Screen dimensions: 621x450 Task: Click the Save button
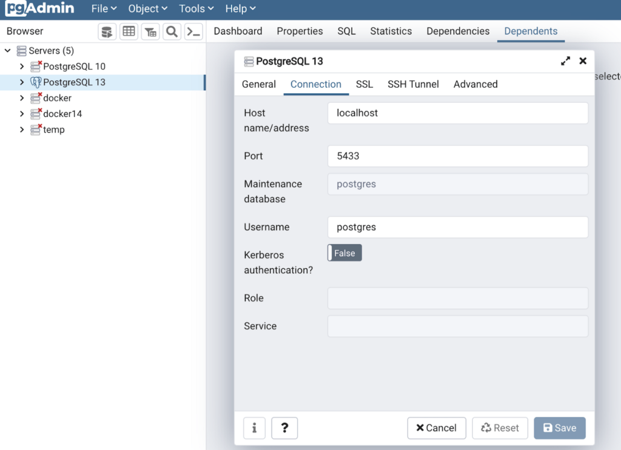[560, 428]
